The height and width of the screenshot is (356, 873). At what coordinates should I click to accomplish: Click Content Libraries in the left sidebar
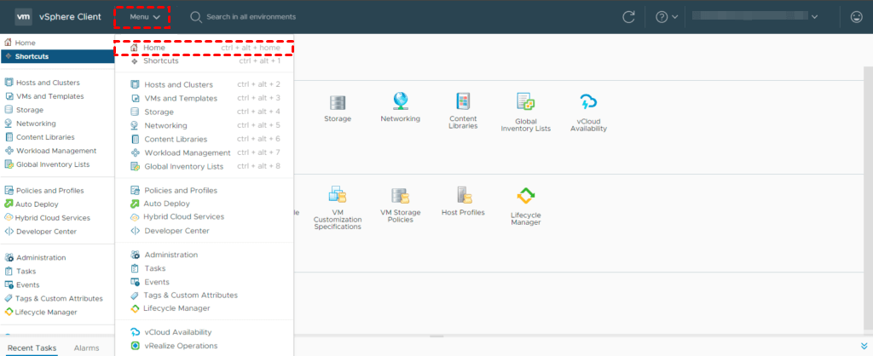point(57,137)
